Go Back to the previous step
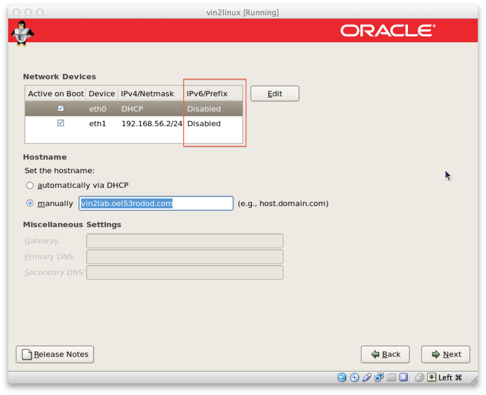The width and height of the screenshot is (486, 395). [385, 354]
